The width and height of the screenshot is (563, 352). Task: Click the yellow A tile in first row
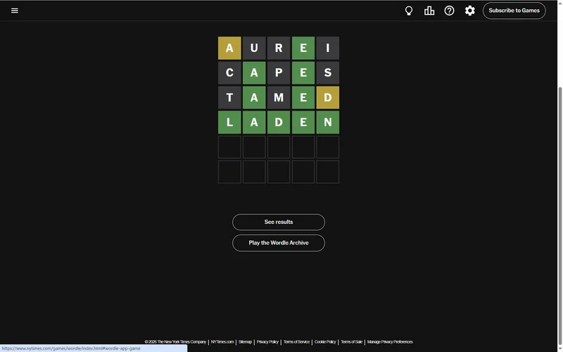229,48
